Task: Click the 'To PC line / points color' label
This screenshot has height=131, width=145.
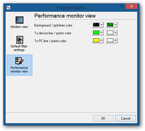Action: [x=50, y=41]
